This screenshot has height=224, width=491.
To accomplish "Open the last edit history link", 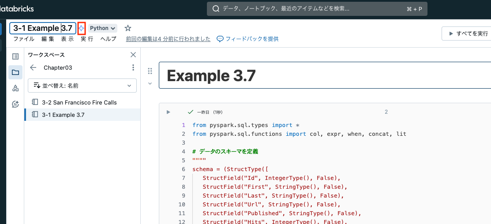I will coord(168,39).
